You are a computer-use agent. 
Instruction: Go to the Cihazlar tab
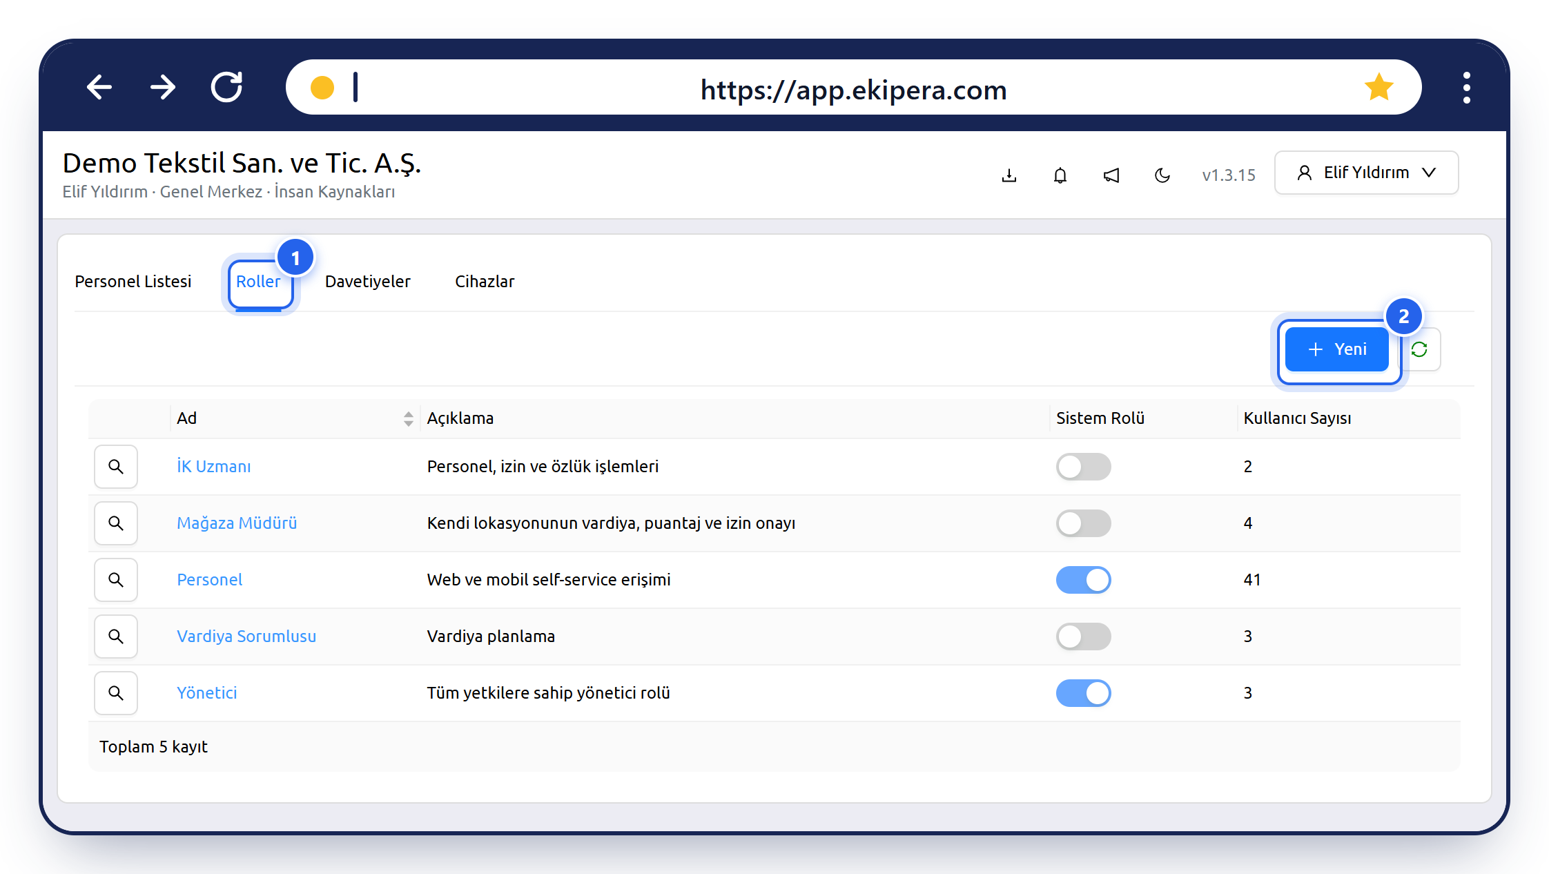[x=485, y=282]
